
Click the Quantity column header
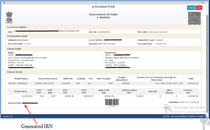click(x=81, y=79)
